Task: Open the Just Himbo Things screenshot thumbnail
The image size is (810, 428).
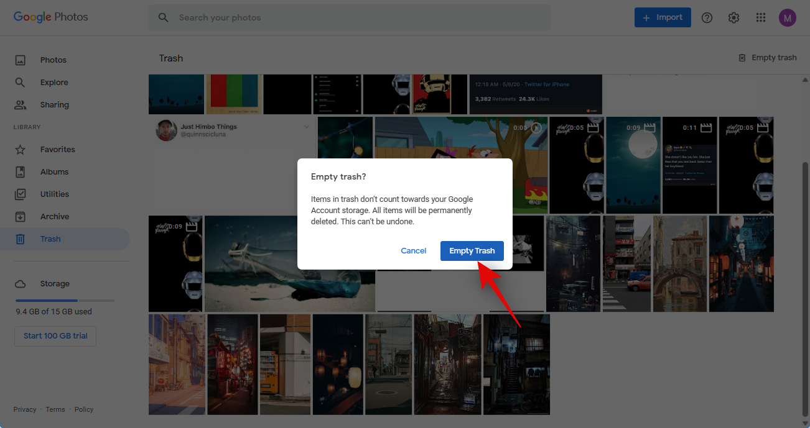Action: (231, 165)
